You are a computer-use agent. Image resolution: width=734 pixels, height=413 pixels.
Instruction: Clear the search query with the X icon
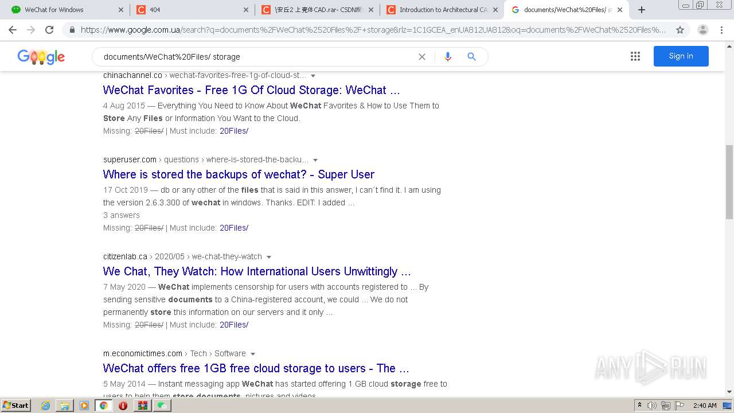(x=422, y=57)
